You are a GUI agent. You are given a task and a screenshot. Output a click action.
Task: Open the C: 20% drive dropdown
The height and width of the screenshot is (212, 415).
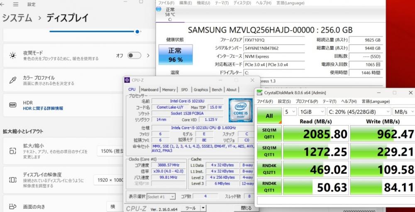click(359, 112)
